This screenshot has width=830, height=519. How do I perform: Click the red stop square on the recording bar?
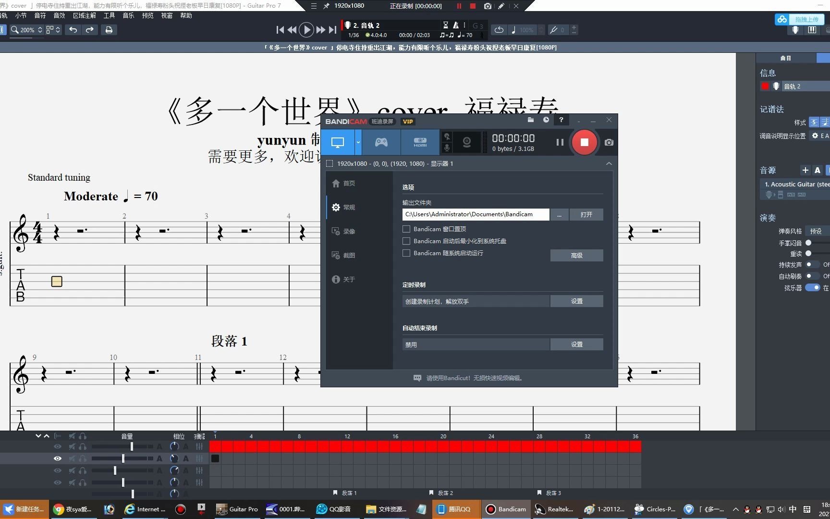coord(473,6)
